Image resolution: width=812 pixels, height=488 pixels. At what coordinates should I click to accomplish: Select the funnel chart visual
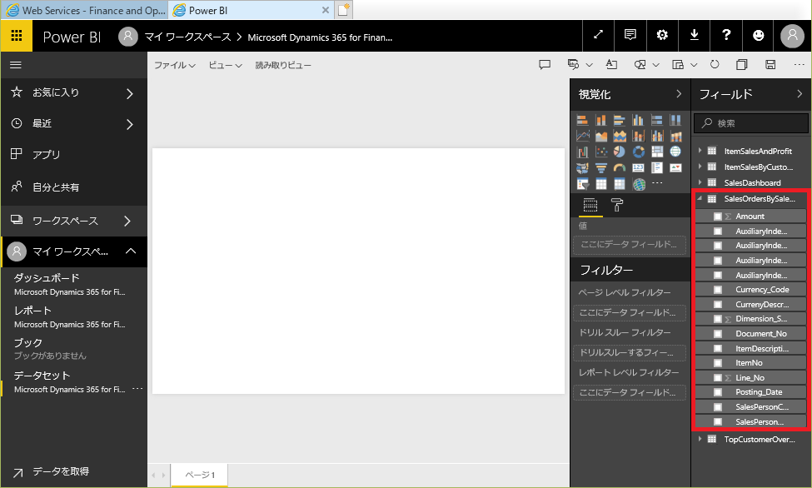(600, 168)
